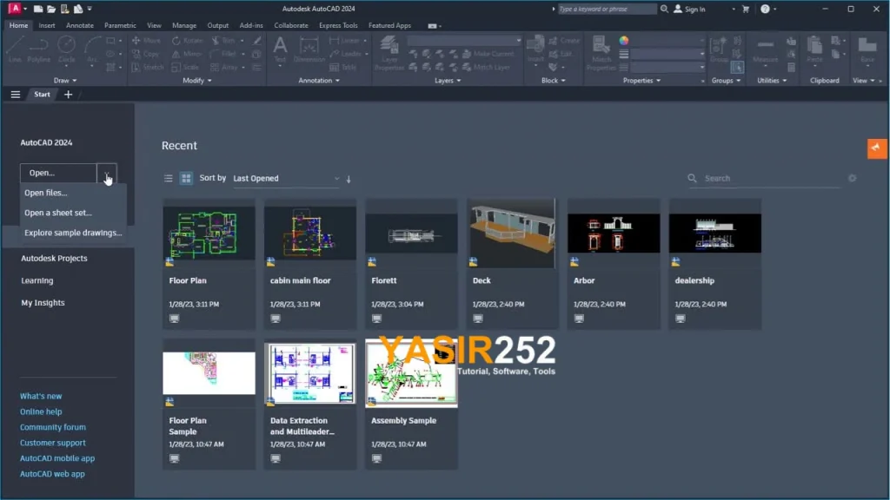Screen dimensions: 890x500
Task: Click the Autodesk App Store cart icon
Action: (x=745, y=9)
